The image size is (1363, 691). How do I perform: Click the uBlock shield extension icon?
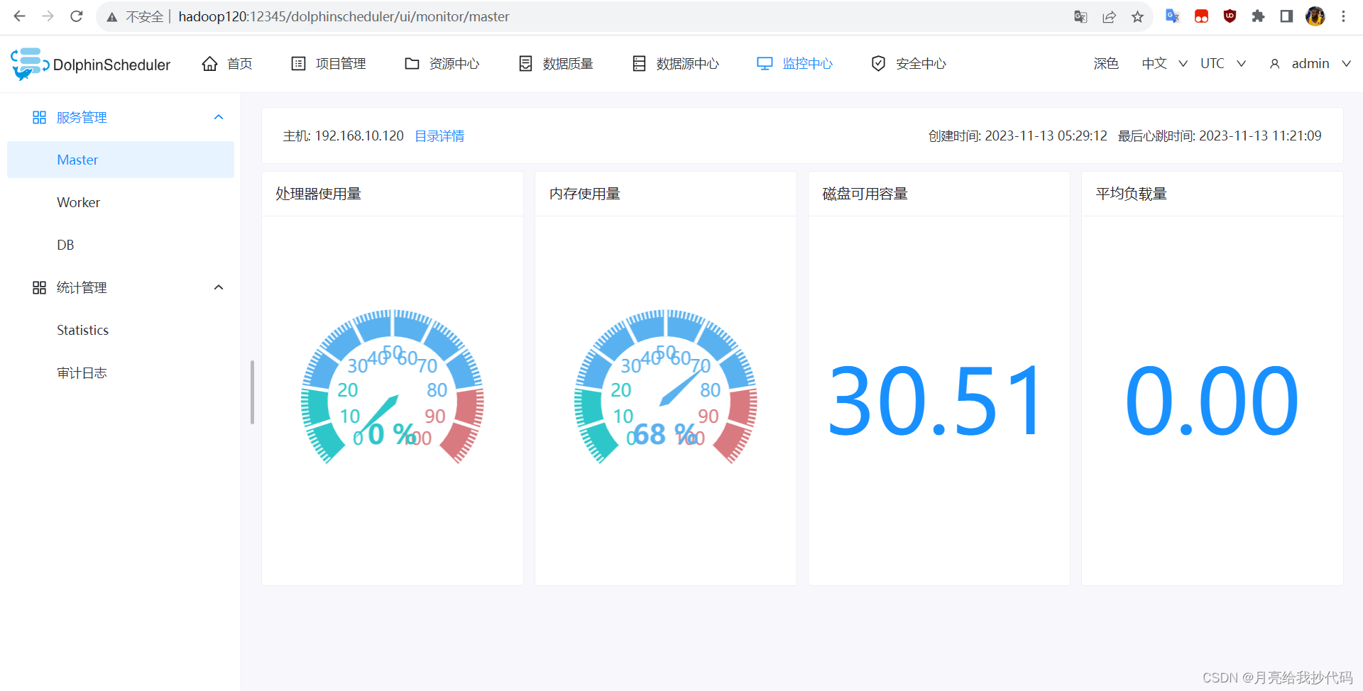1230,16
